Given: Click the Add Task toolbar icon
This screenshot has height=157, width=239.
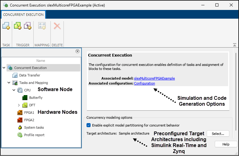Looking at the screenshot, I should pos(6,26).
